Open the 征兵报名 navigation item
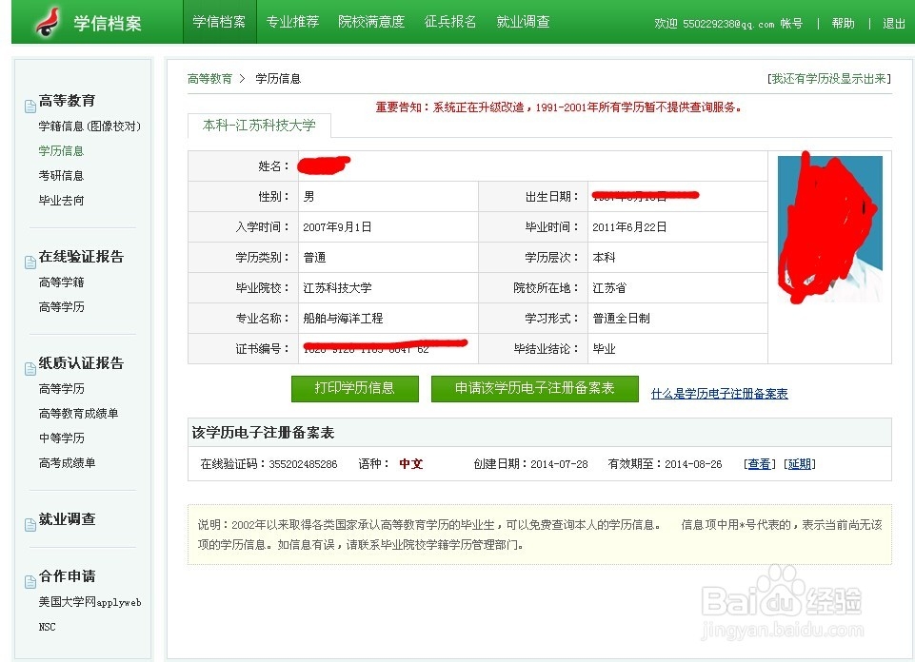The height and width of the screenshot is (662, 915). (450, 22)
